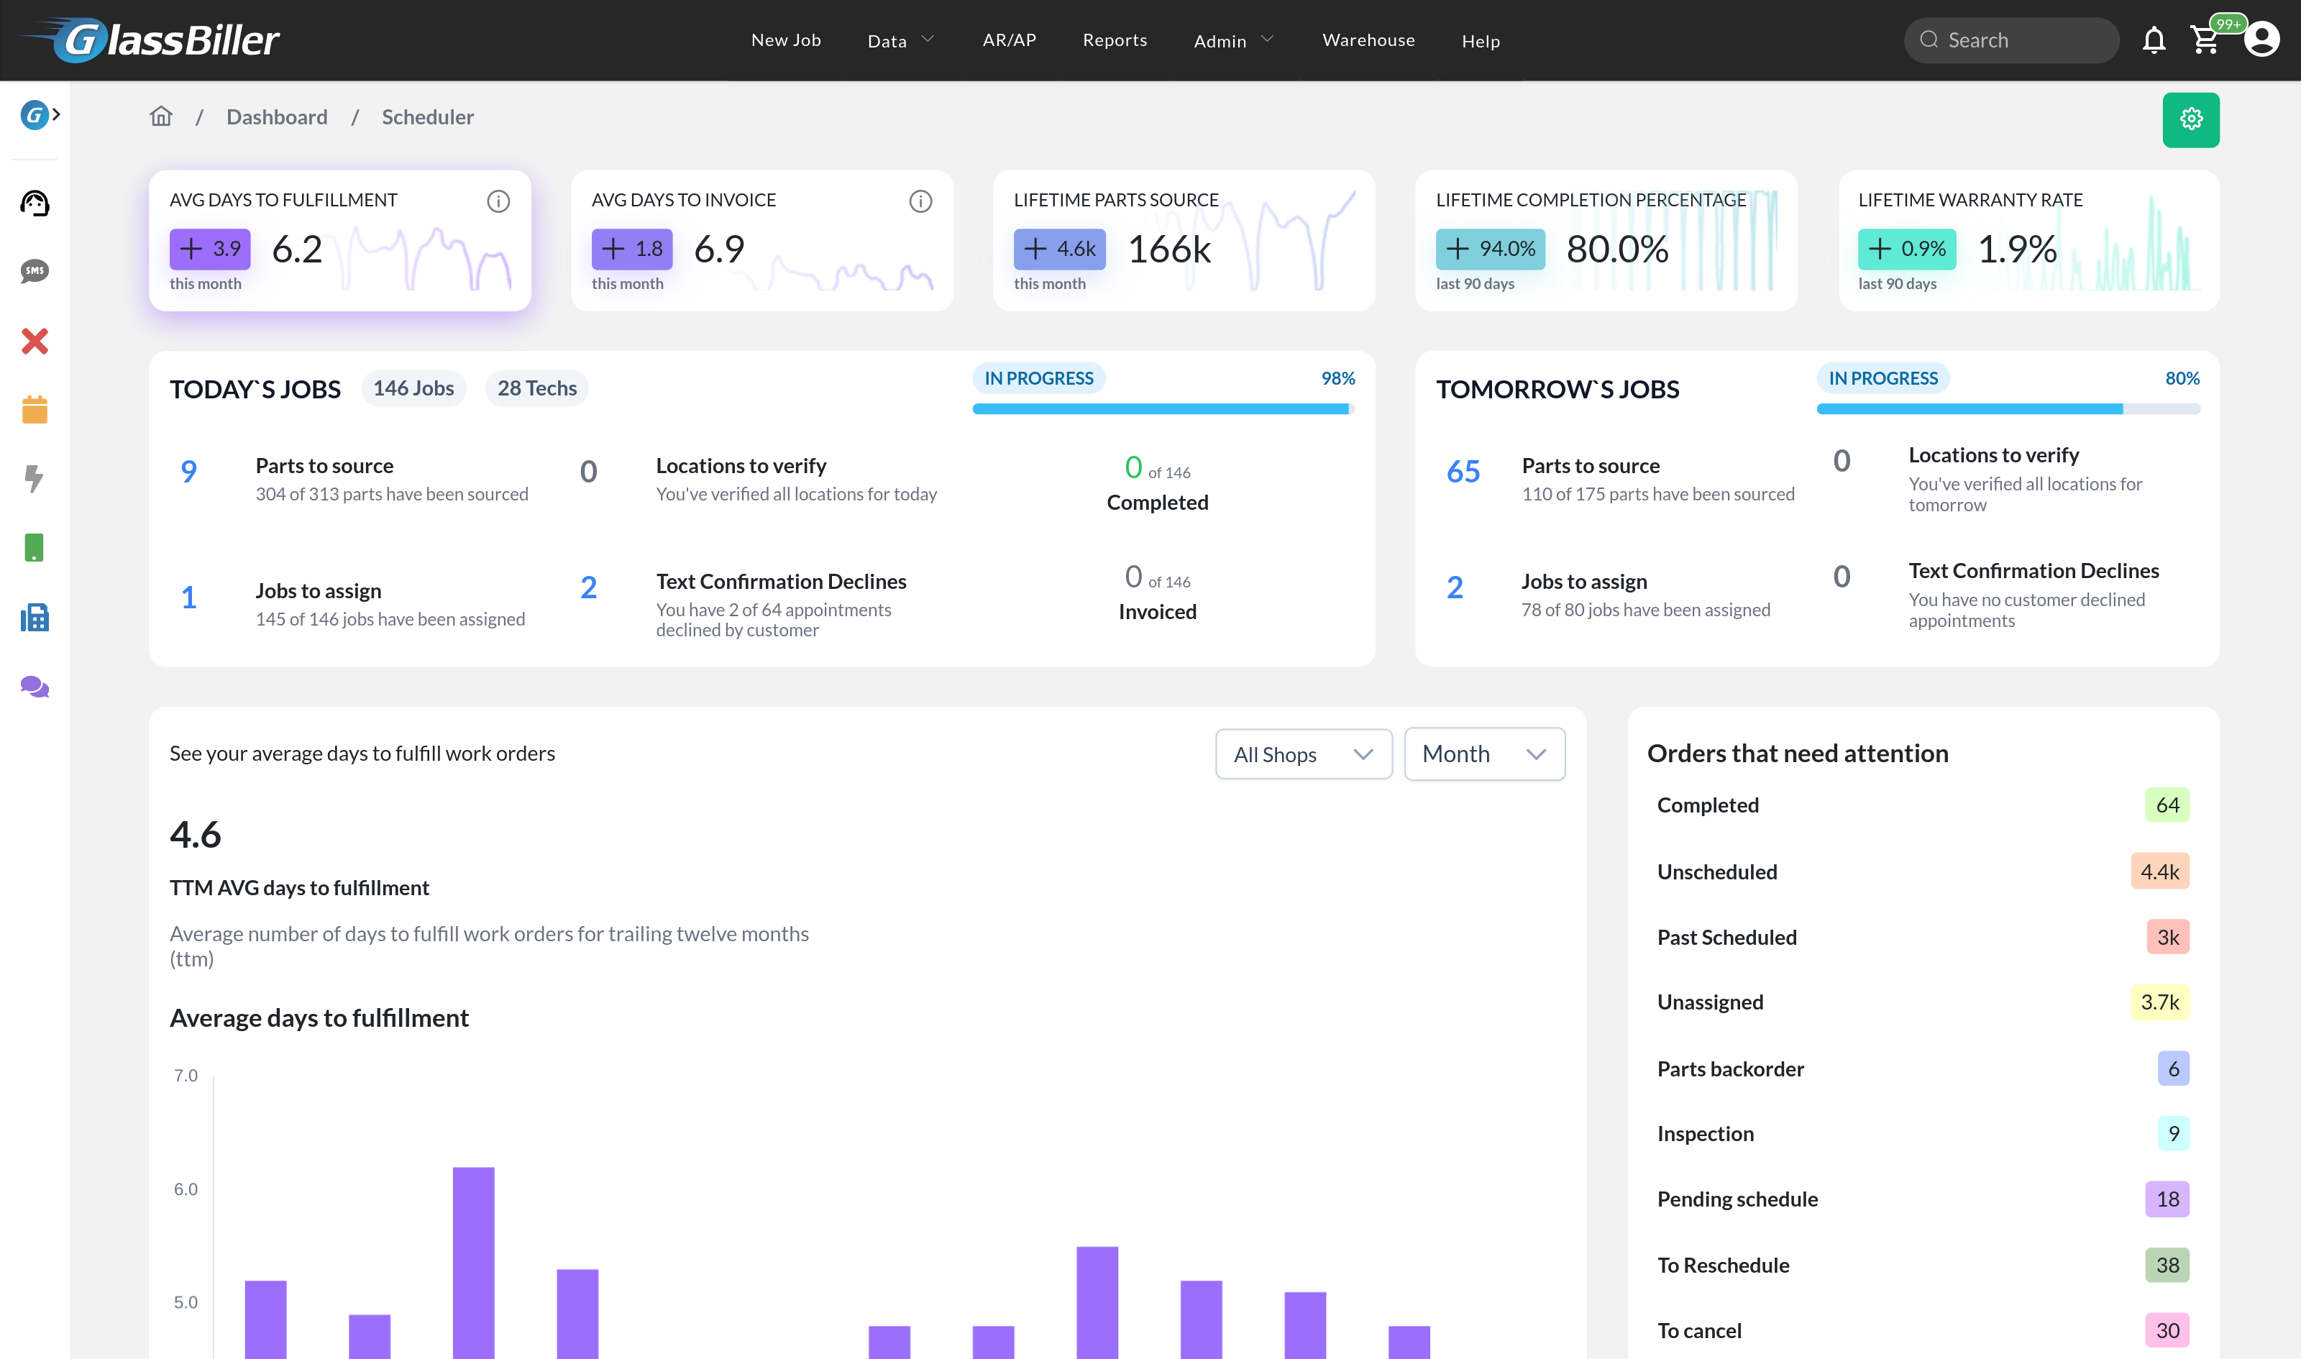The height and width of the screenshot is (1359, 2301).
Task: Click the red X sidebar icon
Action: 35,341
